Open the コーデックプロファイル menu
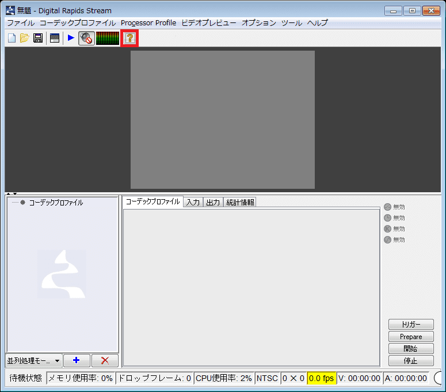 pyautogui.click(x=77, y=23)
